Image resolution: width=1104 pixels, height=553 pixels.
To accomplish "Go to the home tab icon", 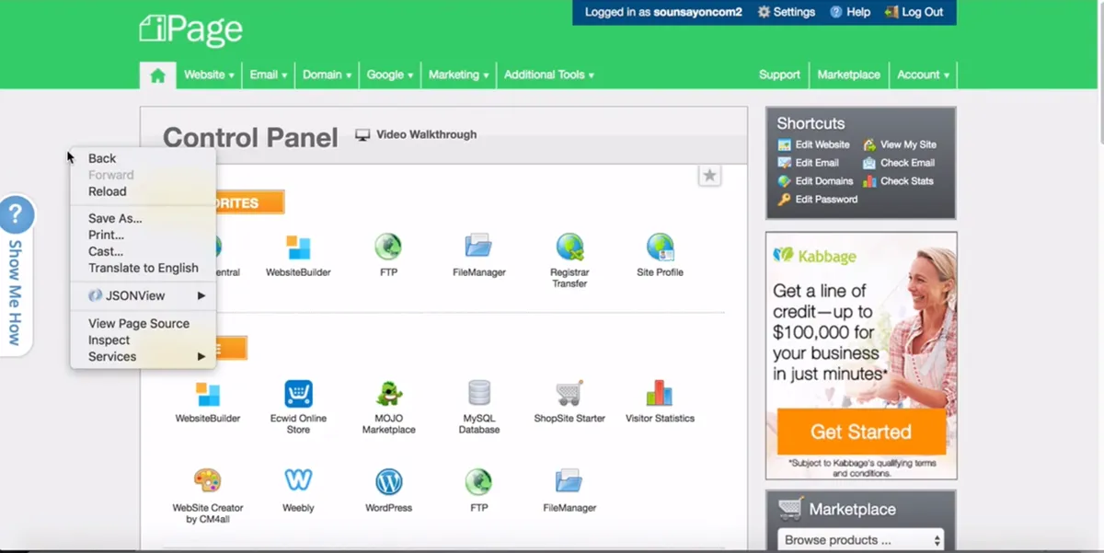I will pos(158,75).
